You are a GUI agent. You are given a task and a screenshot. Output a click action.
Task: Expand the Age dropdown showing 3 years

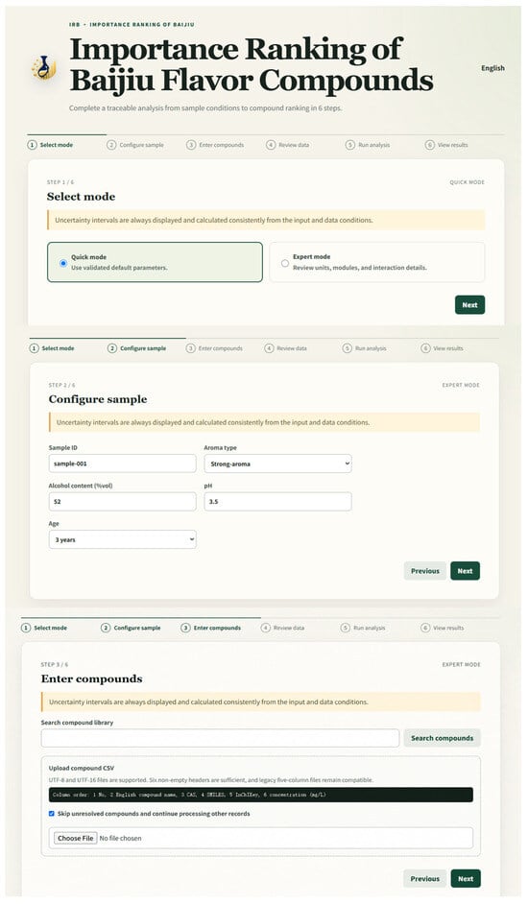(x=122, y=539)
